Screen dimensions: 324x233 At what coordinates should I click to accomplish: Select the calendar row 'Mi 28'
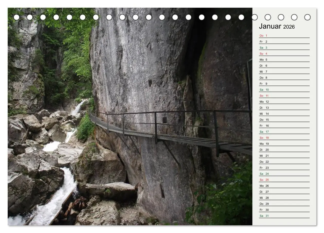[284, 198]
